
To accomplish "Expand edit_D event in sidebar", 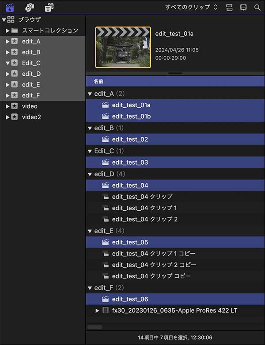I will pos(8,74).
